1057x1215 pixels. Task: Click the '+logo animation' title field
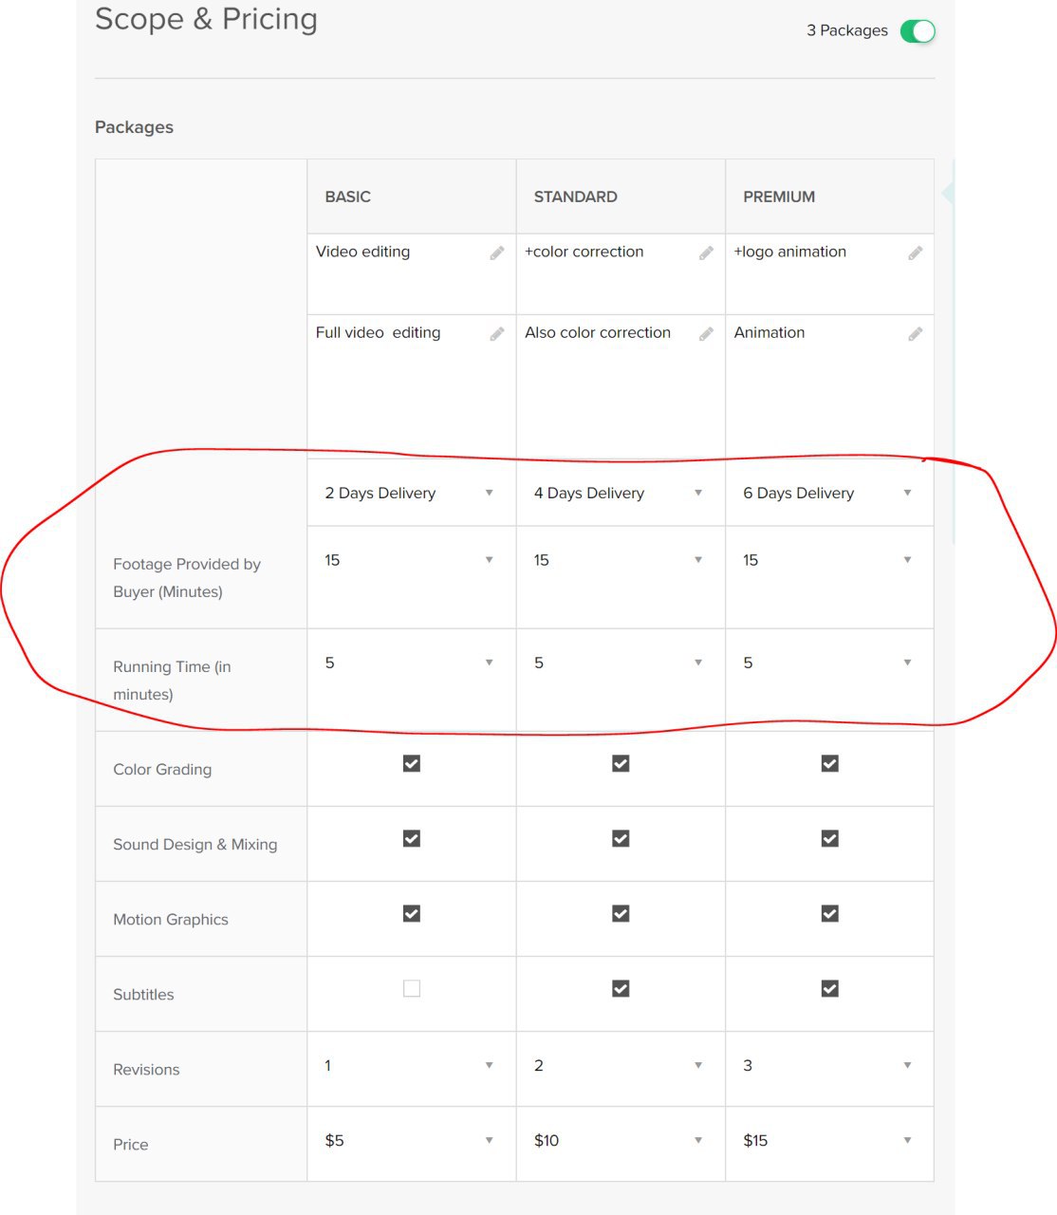(829, 274)
